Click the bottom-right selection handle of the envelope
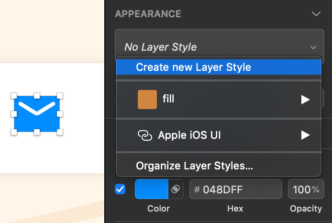This screenshot has width=332, height=223. [x=60, y=132]
